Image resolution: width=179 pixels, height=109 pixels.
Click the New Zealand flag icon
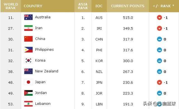pos(29,71)
